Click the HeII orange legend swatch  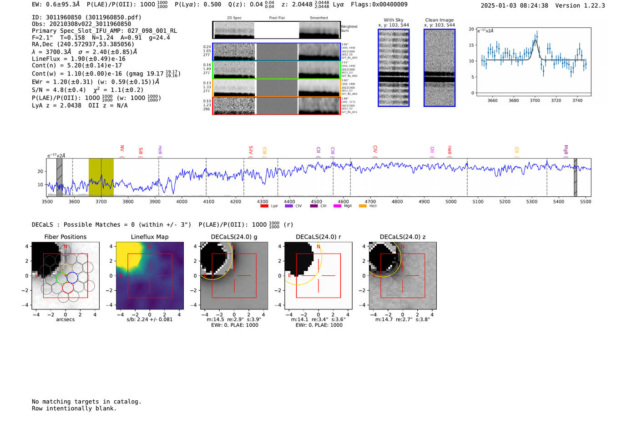coord(363,206)
